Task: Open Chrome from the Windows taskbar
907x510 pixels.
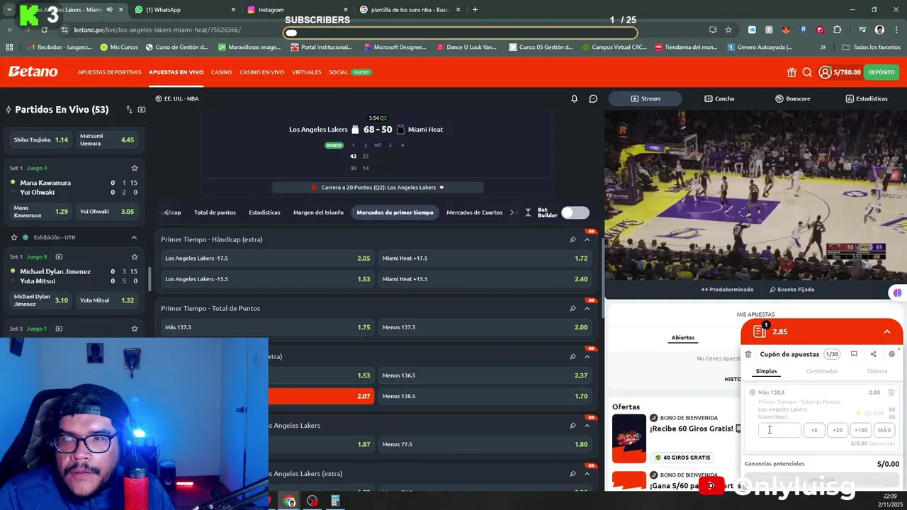Action: click(x=290, y=501)
